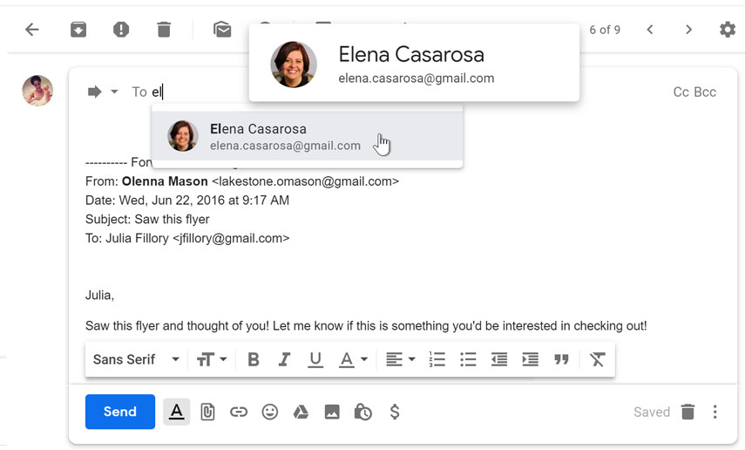
Task: Add Bcc recipients field
Action: coord(705,92)
